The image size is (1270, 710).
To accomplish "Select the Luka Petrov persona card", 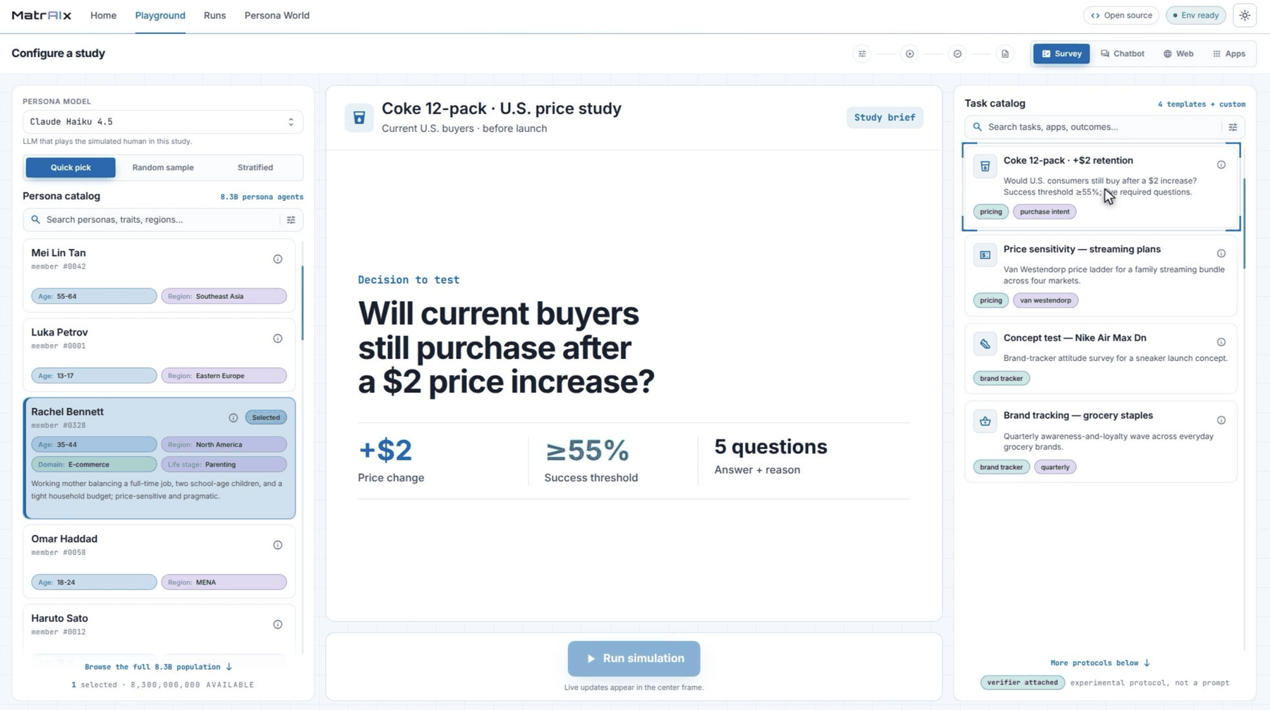I will tap(159, 355).
